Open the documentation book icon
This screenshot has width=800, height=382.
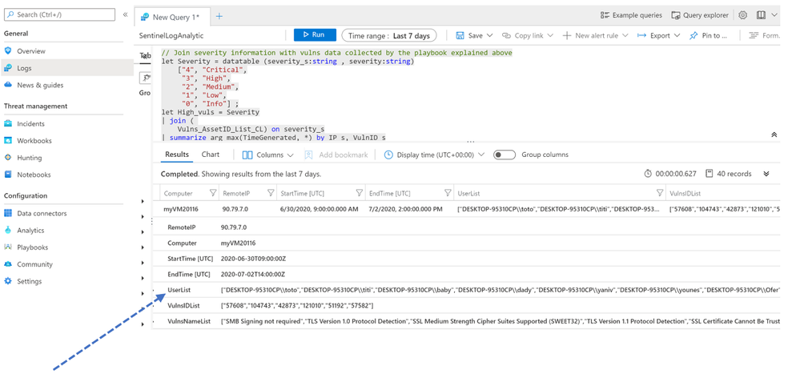[761, 15]
